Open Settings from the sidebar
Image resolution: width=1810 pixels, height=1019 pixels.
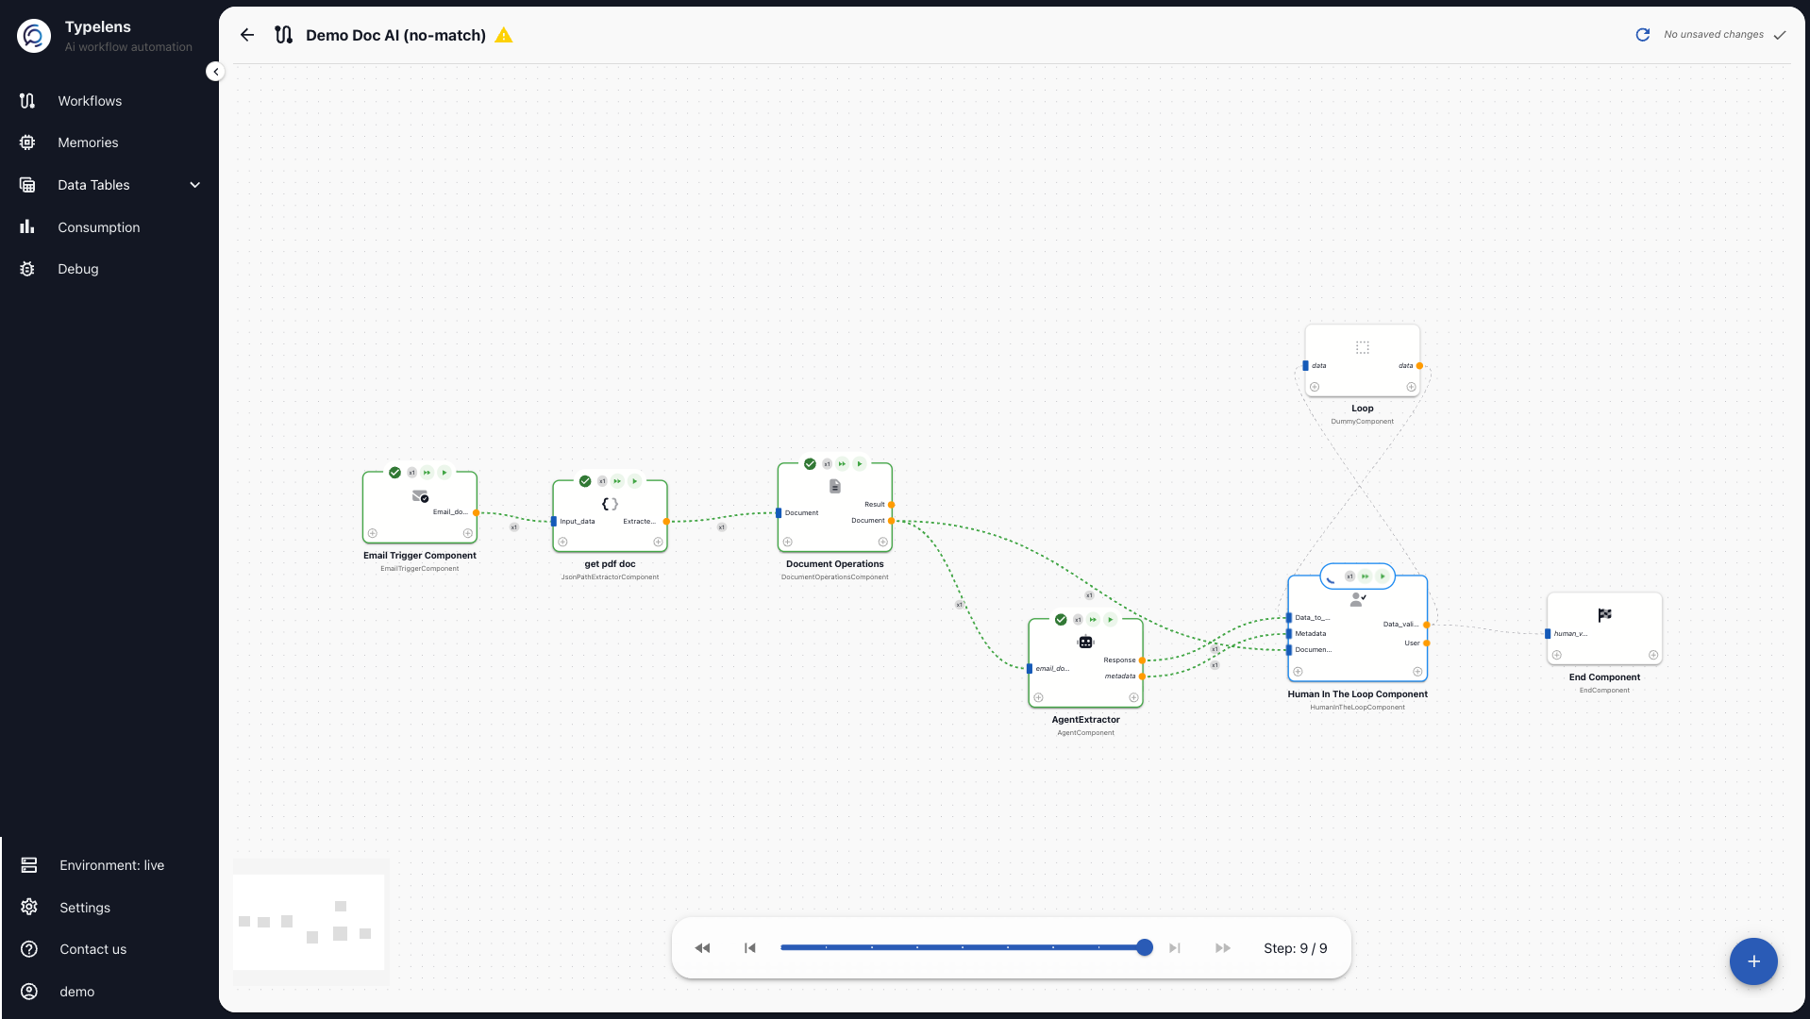click(85, 907)
